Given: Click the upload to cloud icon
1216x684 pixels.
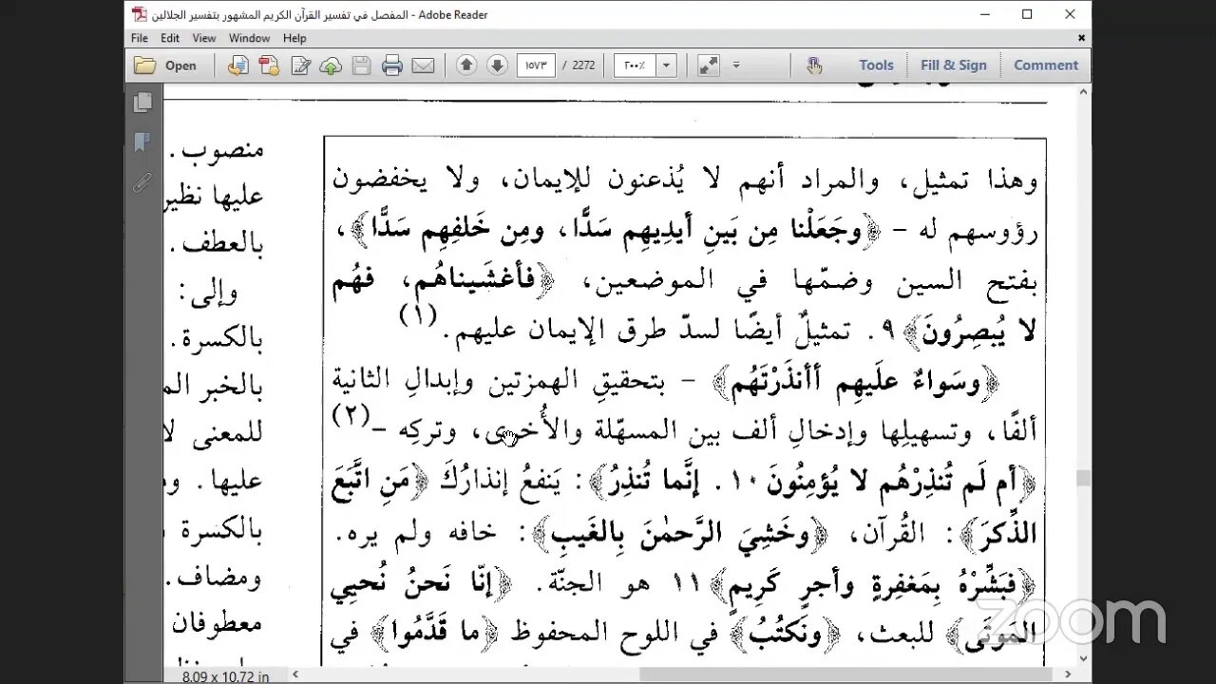Looking at the screenshot, I should coord(331,66).
